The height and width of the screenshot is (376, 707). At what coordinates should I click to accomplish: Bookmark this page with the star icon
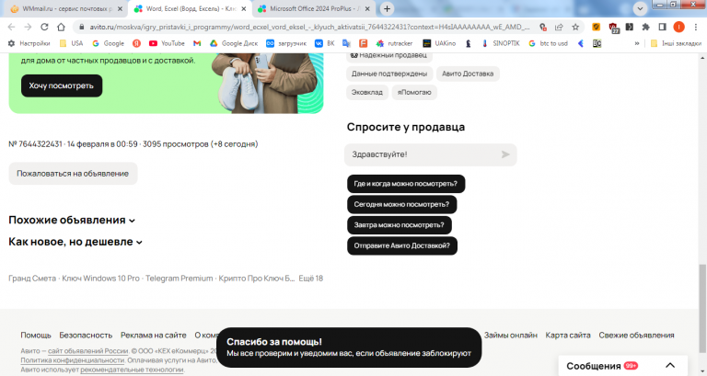click(575, 27)
